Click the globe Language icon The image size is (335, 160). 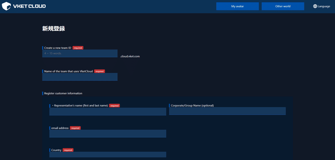click(x=315, y=6)
